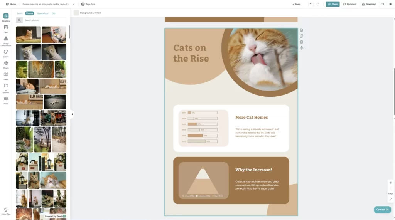Switch to the Illustrations tab
This screenshot has width=395, height=220.
(x=42, y=13)
